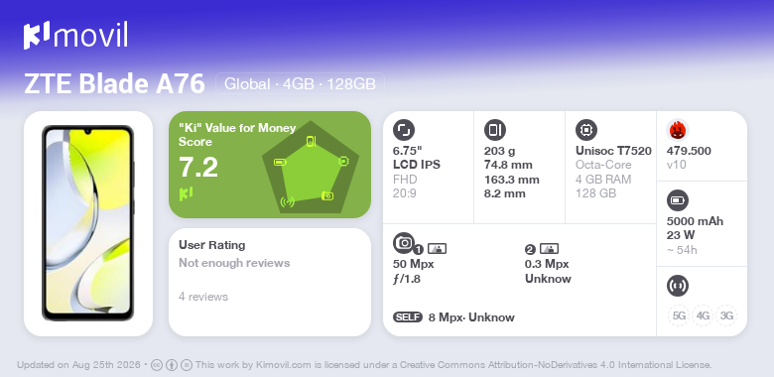Click the main camera icon
Image resolution: width=774 pixels, height=377 pixels.
404,243
